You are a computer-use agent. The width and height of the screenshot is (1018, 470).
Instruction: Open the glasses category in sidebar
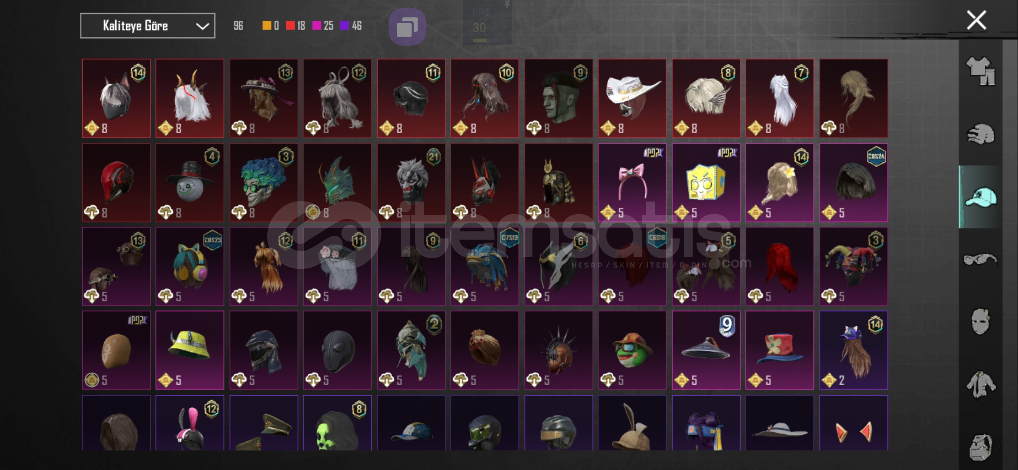click(980, 260)
